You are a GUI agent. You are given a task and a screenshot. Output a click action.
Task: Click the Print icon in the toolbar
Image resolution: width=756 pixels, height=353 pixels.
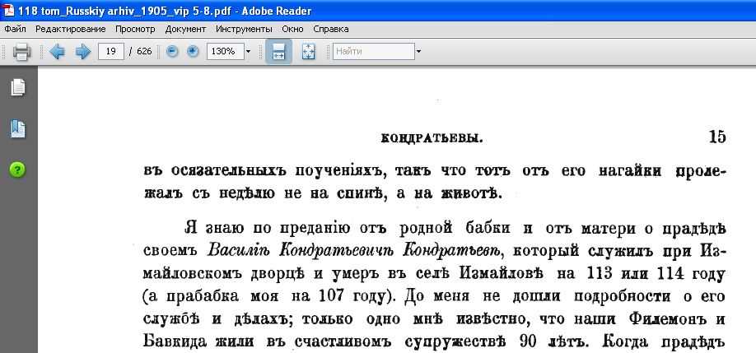coord(21,52)
